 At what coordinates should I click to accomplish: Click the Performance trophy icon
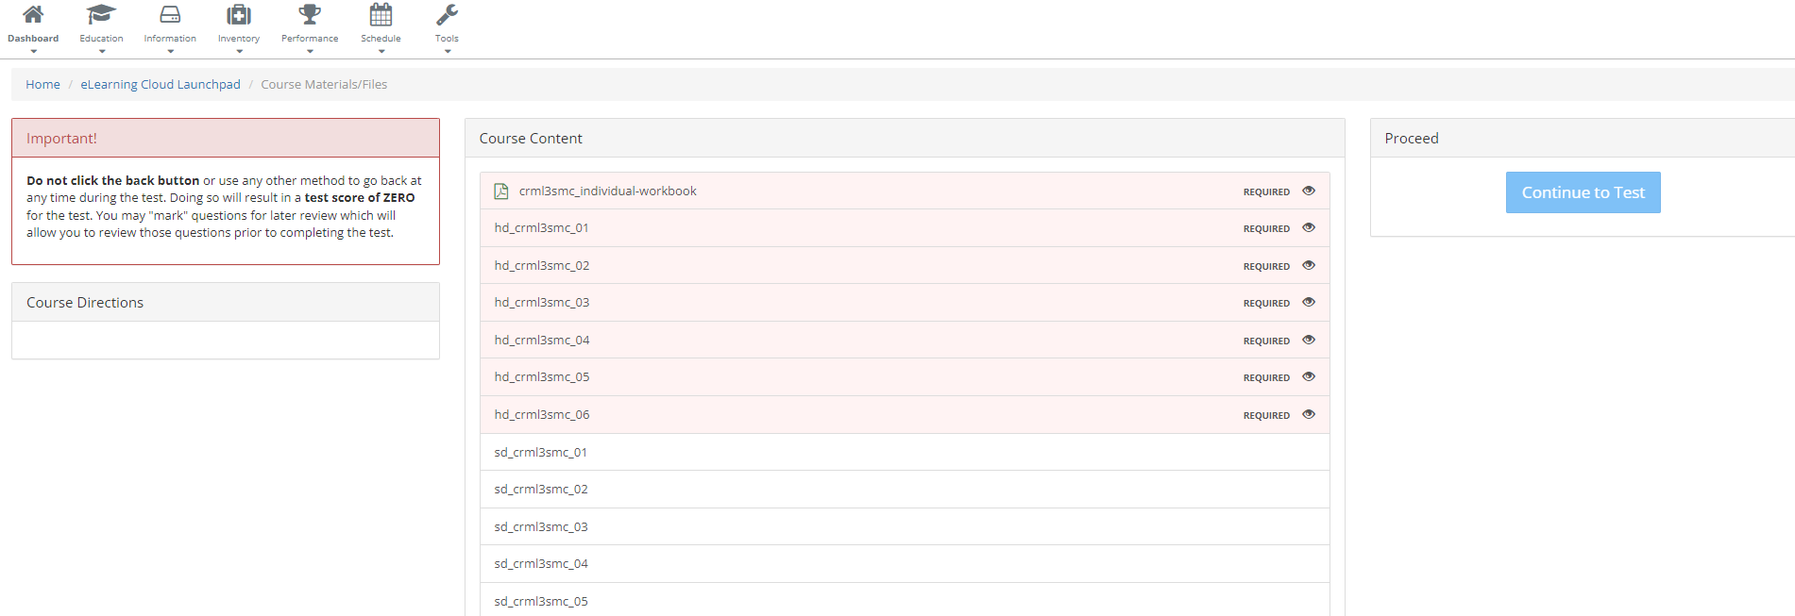(310, 15)
